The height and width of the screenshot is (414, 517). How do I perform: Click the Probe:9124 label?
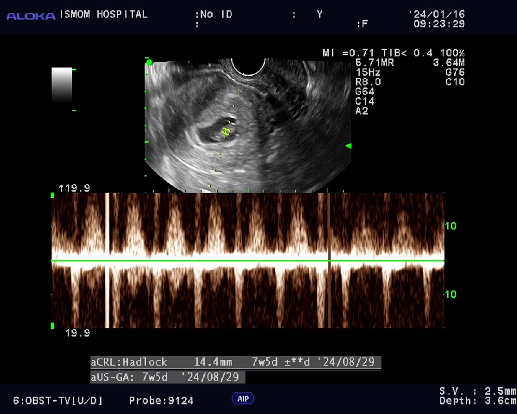161,401
